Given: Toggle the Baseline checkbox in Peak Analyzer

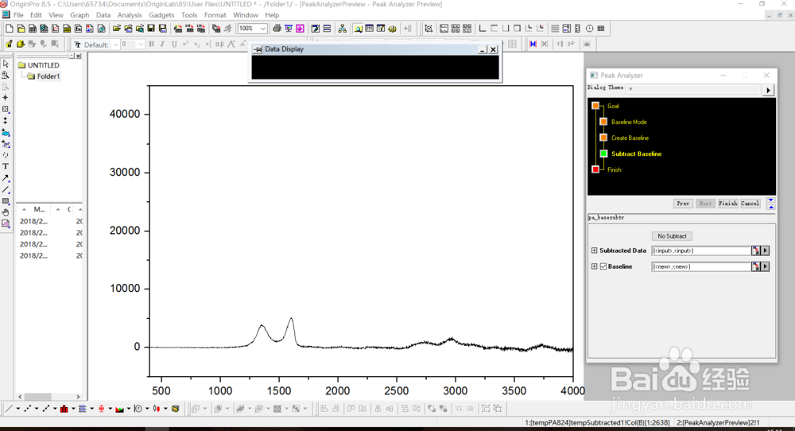Looking at the screenshot, I should pos(603,266).
